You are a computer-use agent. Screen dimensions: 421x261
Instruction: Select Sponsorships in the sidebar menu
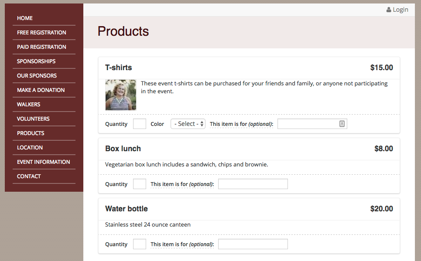pyautogui.click(x=36, y=61)
